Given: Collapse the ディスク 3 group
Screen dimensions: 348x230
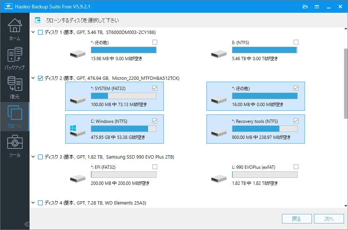Looking at the screenshot, I should coord(33,157).
